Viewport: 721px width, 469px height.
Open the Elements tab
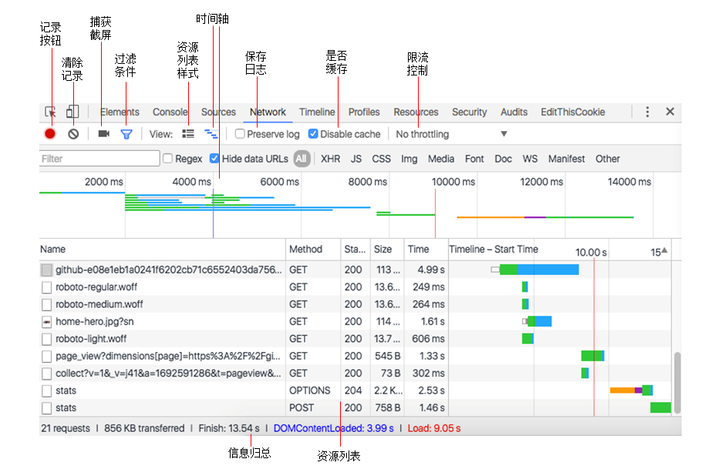(x=120, y=112)
